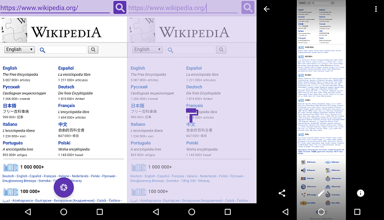Tap Android home button on middle screen
Screen dimensions: 384x220
(192, 212)
